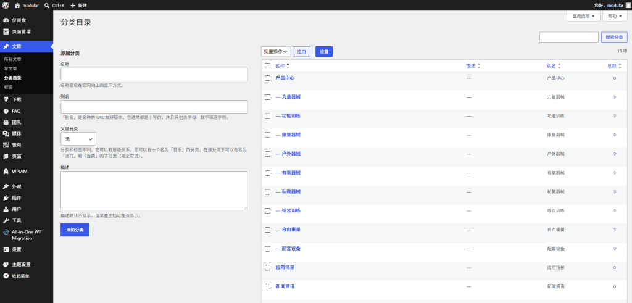Click the All-in-One WP Migration icon
The height and width of the screenshot is (303, 632).
coord(6,231)
